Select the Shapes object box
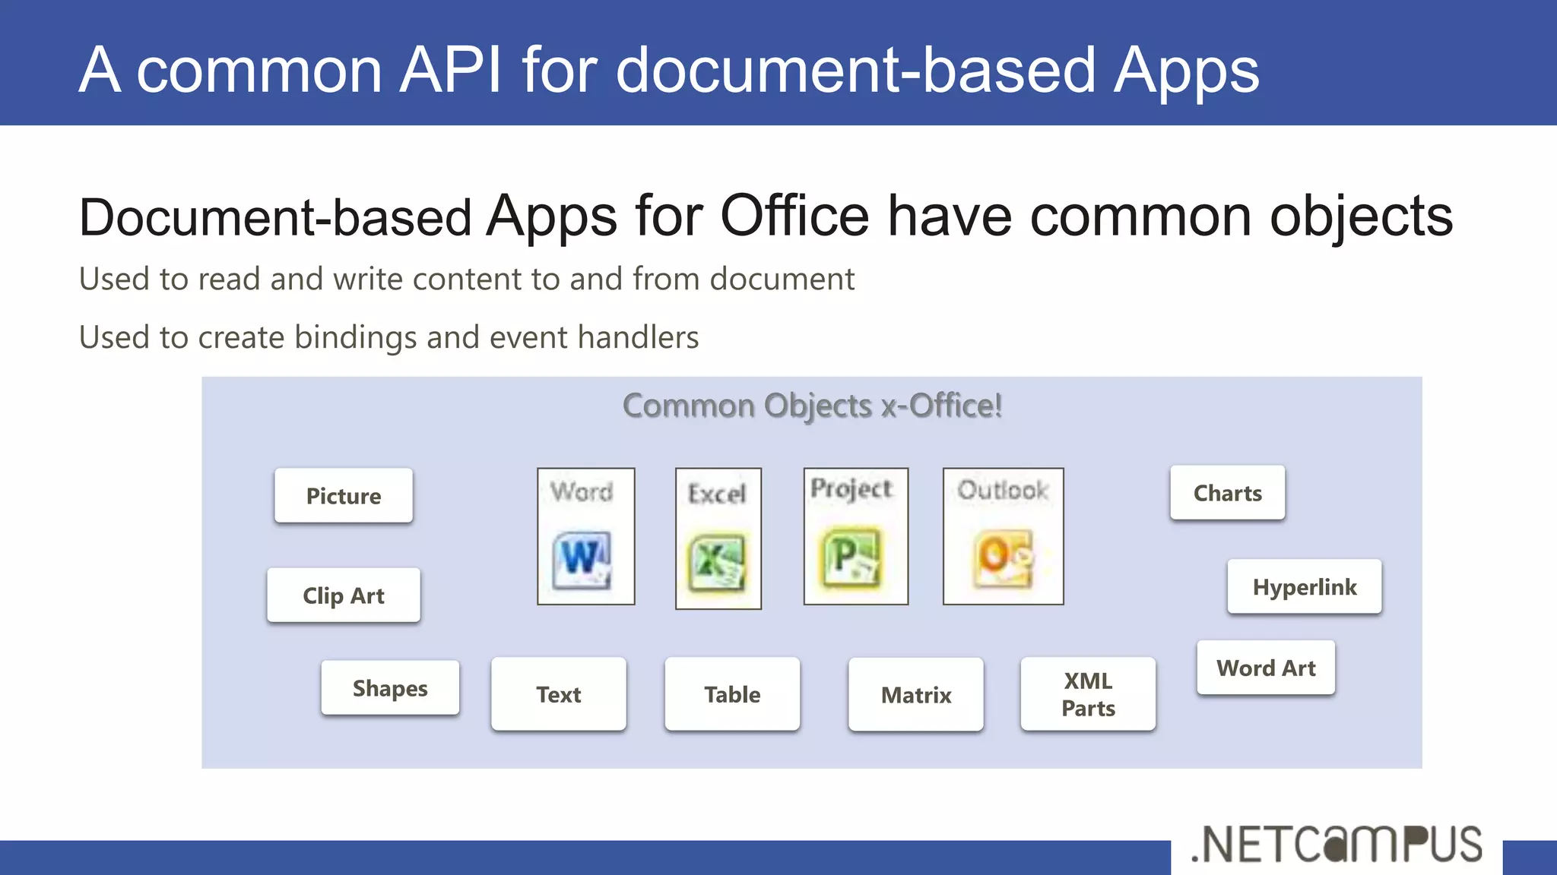 (390, 688)
